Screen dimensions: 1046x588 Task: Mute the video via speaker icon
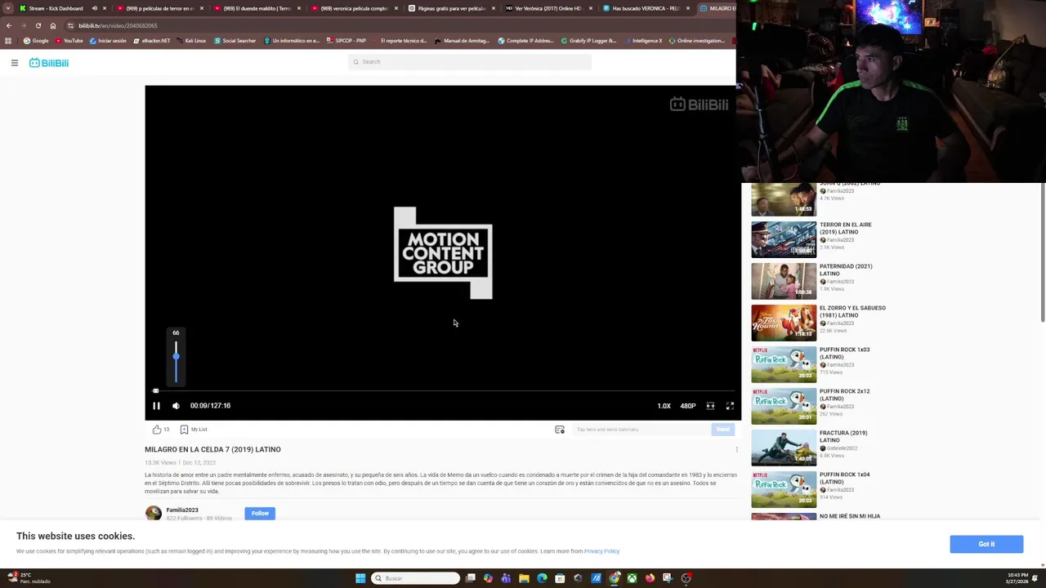(176, 406)
